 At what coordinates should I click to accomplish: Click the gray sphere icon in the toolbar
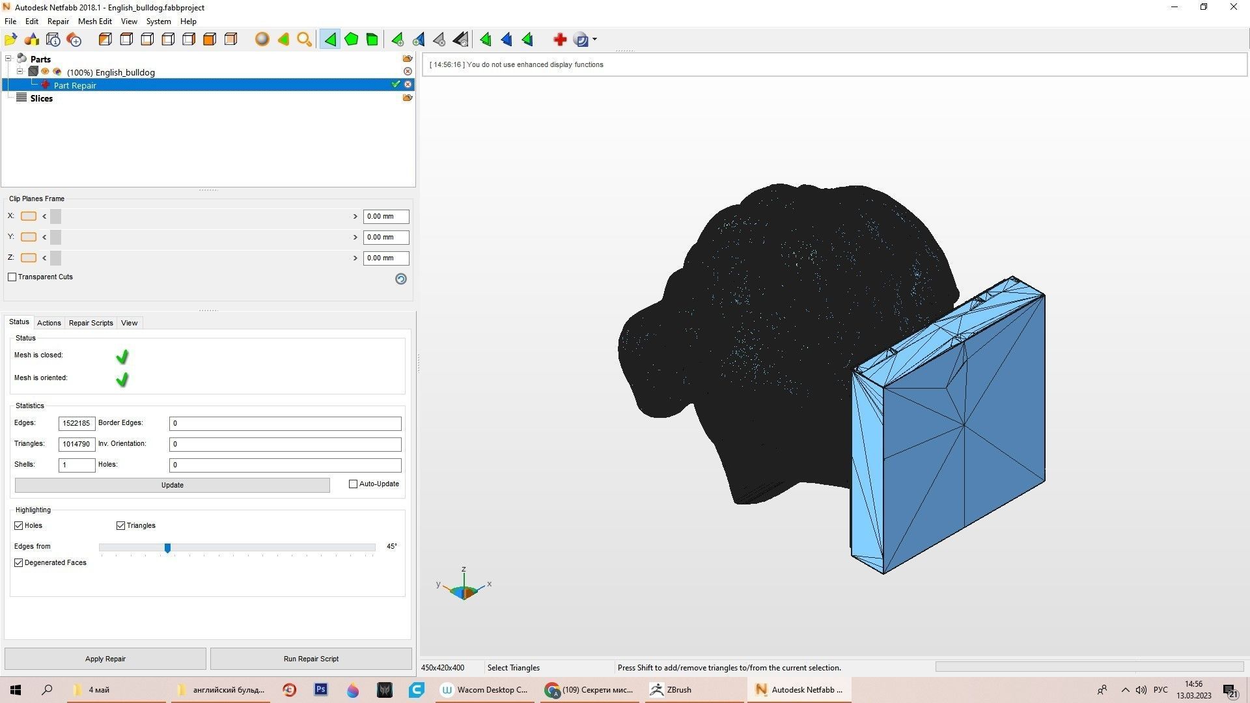[262, 40]
